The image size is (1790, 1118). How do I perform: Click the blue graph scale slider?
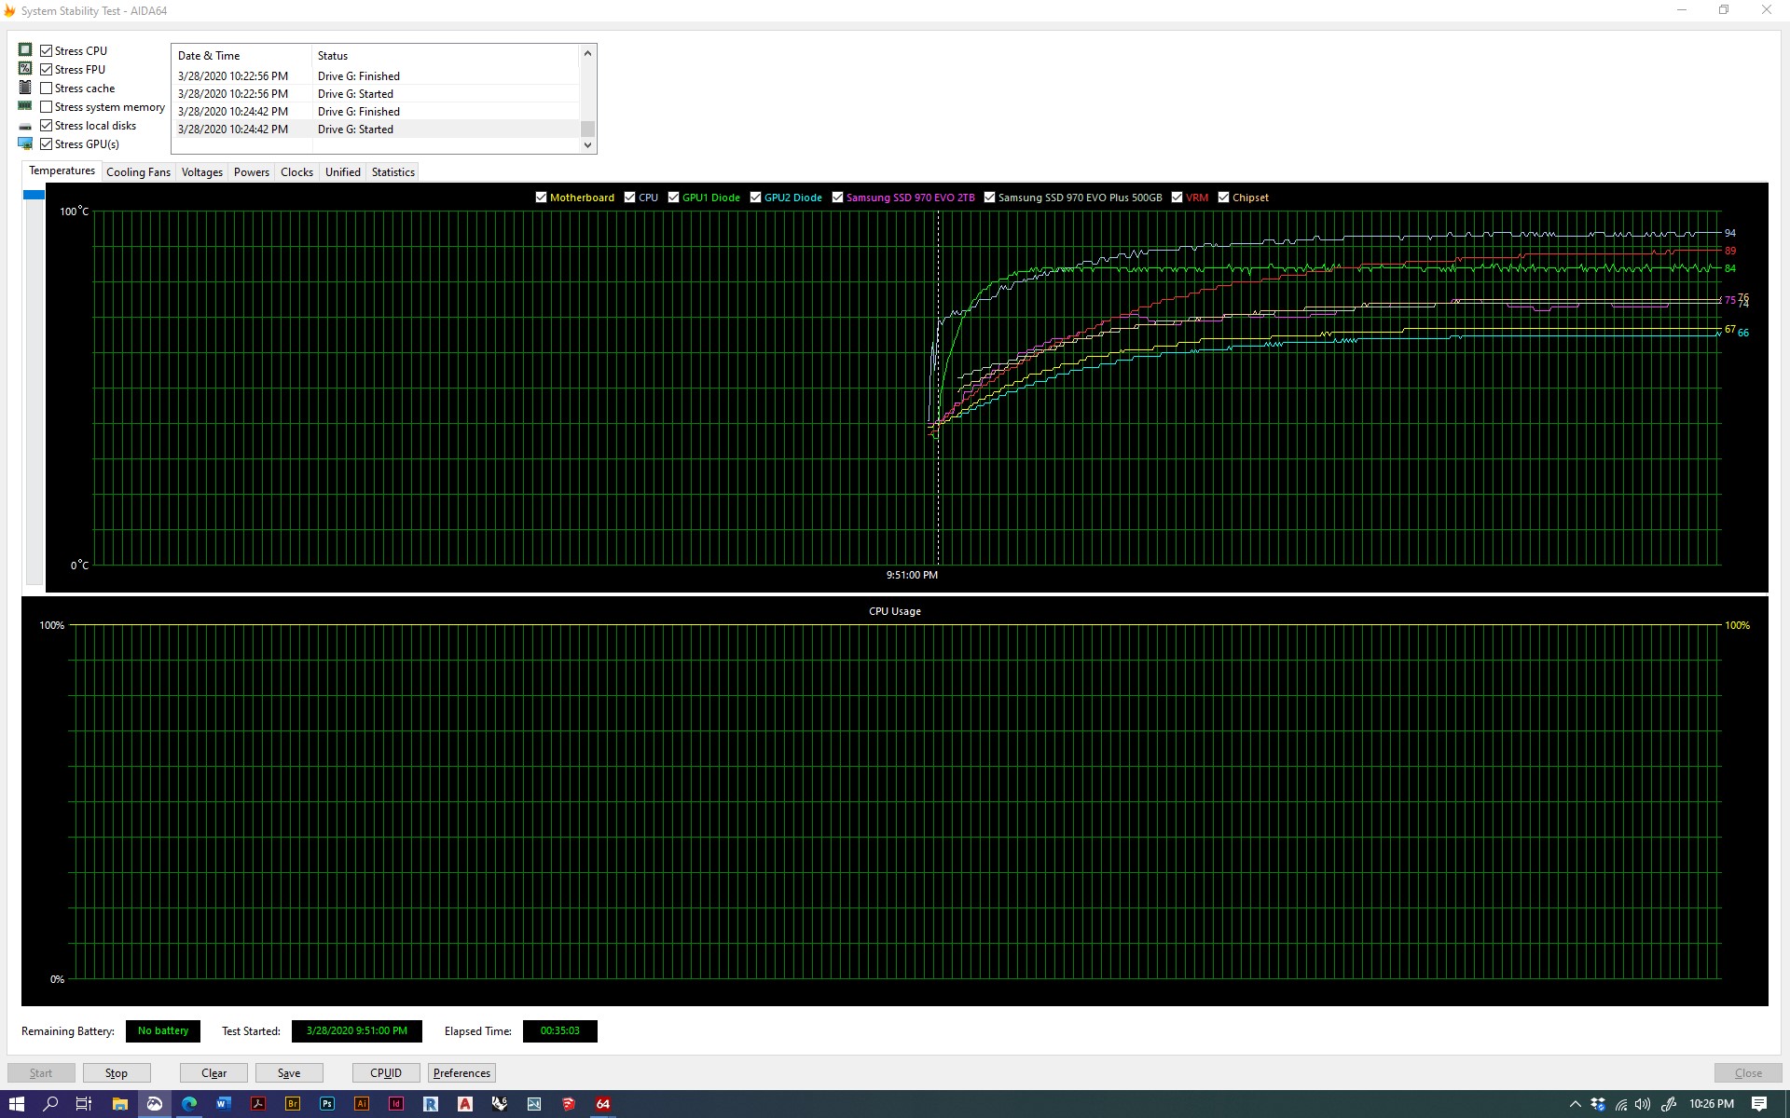(x=34, y=195)
